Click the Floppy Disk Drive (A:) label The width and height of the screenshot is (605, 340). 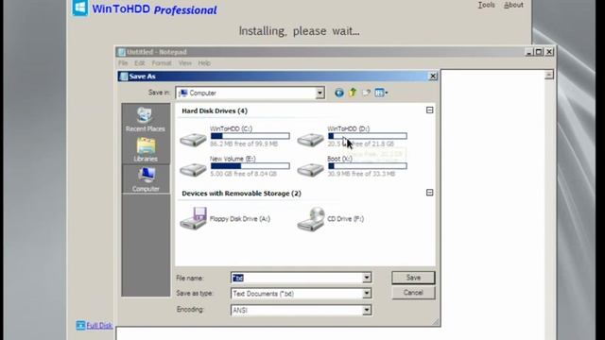tap(239, 219)
